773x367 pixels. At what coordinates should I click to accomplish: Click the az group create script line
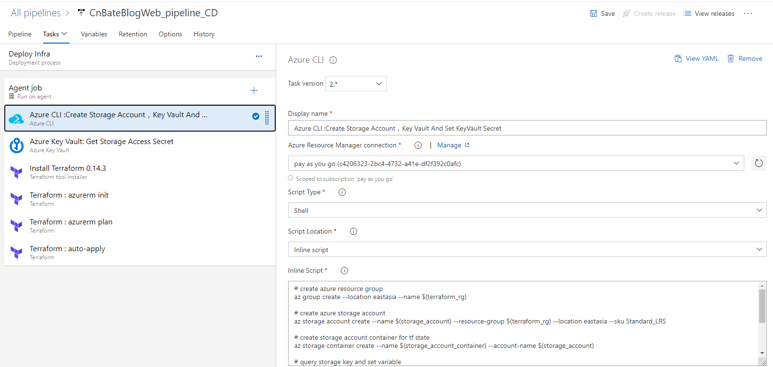coord(380,297)
